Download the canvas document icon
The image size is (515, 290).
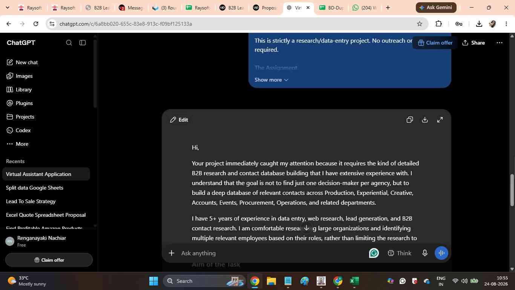425,120
